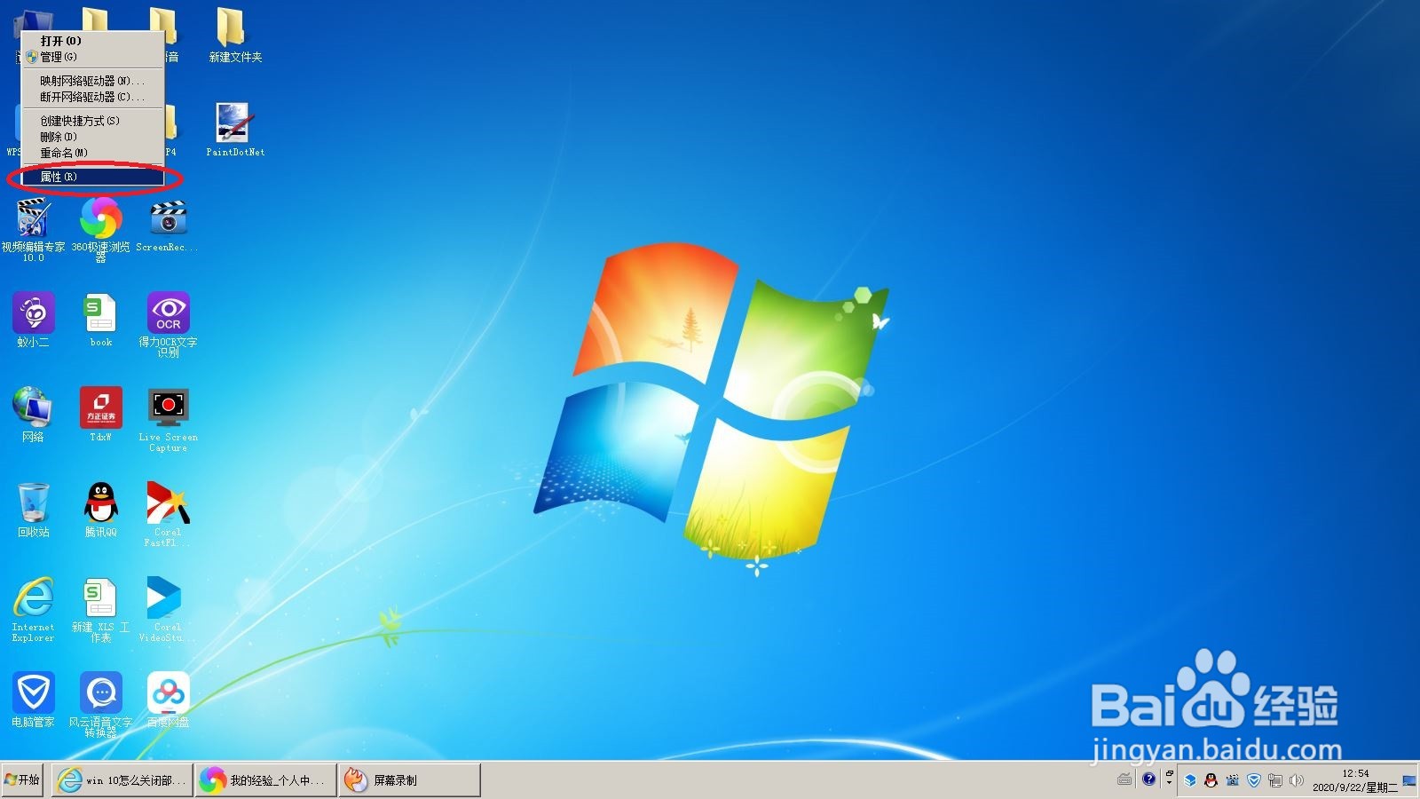
Task: Select the 回收站 recycle bin
Action: [x=33, y=509]
